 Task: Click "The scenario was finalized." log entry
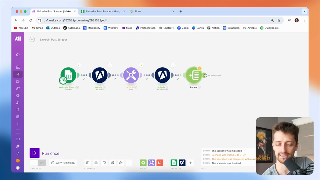[x=226, y=163]
